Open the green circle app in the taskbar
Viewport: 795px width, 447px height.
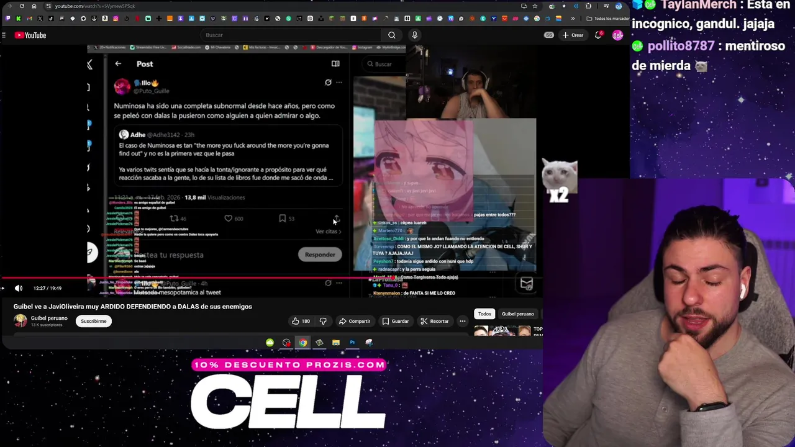tap(270, 343)
